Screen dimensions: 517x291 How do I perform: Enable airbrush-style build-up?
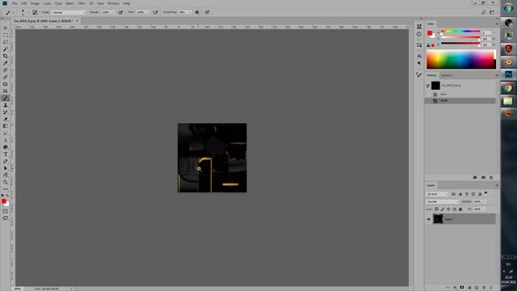click(x=155, y=12)
